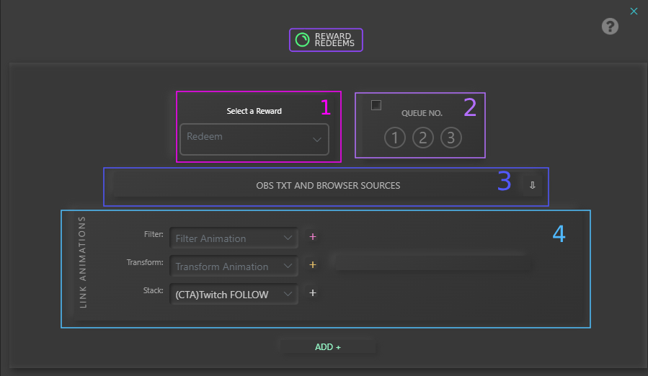Select queue number 3
The width and height of the screenshot is (648, 376).
(x=451, y=138)
